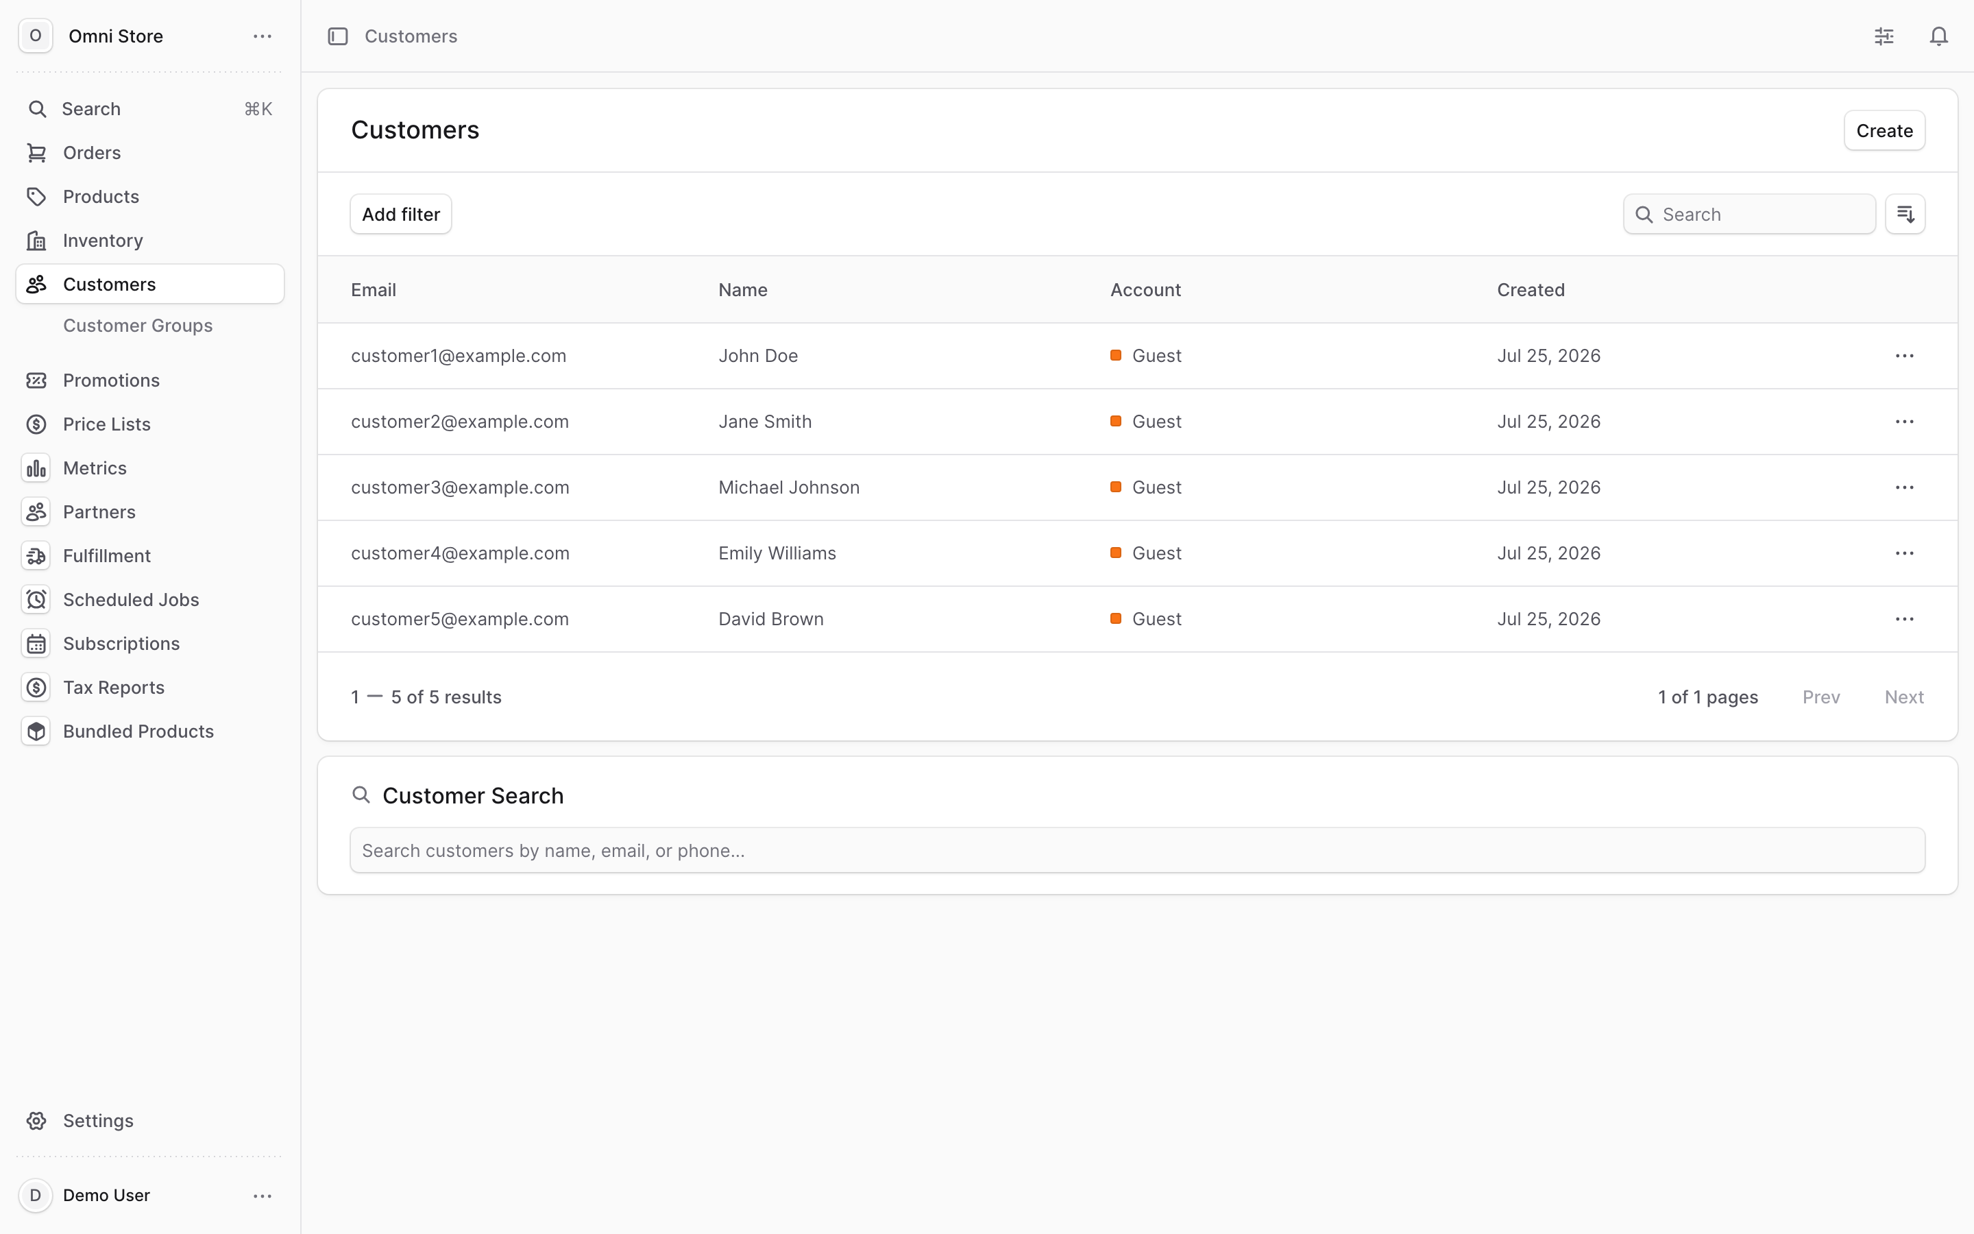1974x1234 pixels.
Task: Click the Promotions coupon icon
Action: [x=37, y=380]
